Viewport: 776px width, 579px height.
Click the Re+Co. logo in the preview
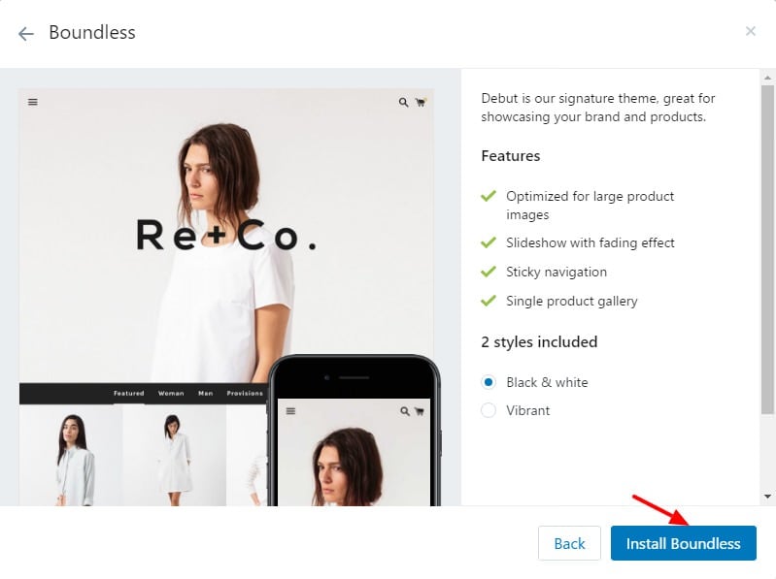[226, 235]
